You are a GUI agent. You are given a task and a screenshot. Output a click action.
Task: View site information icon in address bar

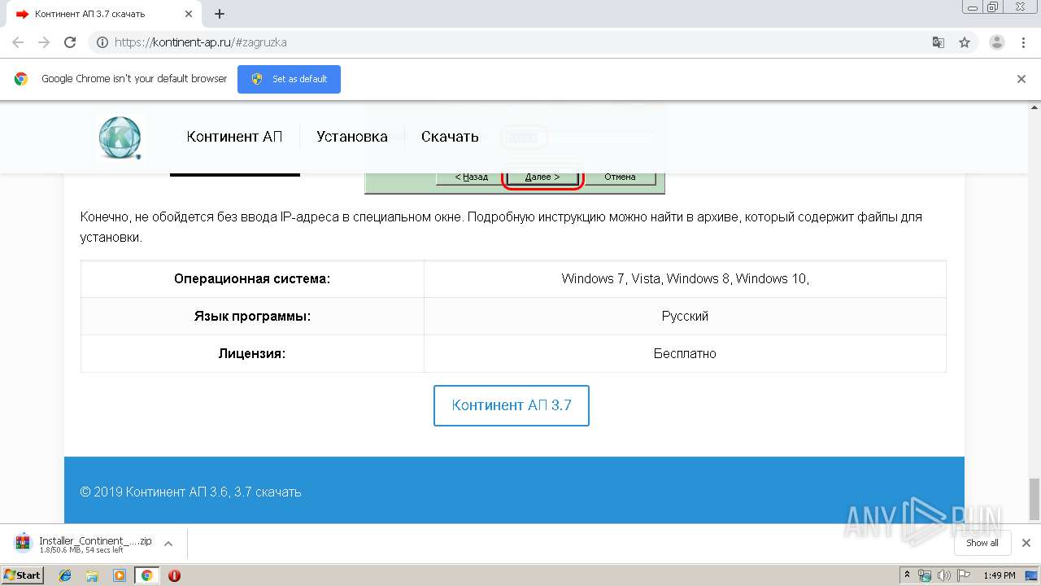pos(102,42)
